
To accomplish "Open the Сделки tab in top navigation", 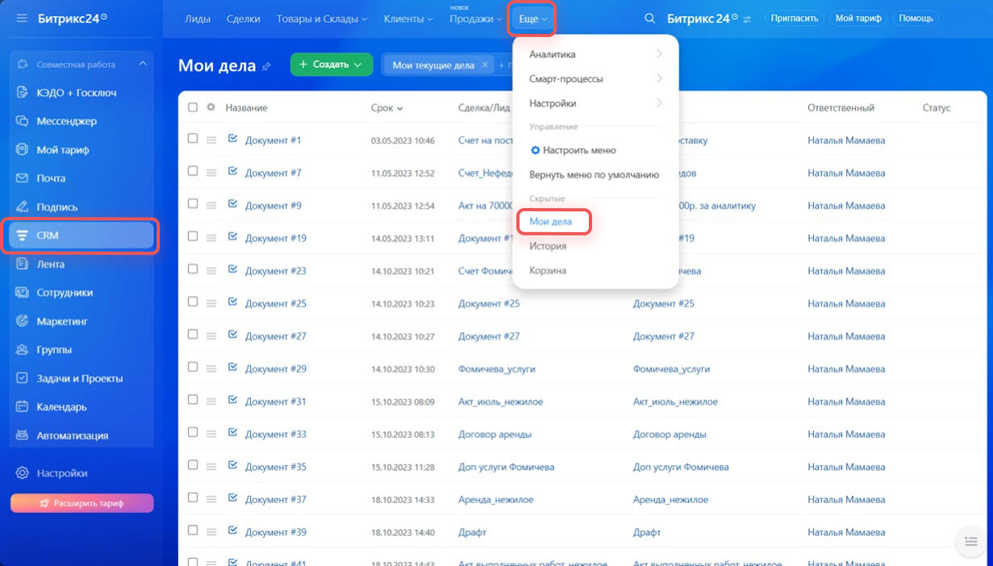I will click(243, 19).
